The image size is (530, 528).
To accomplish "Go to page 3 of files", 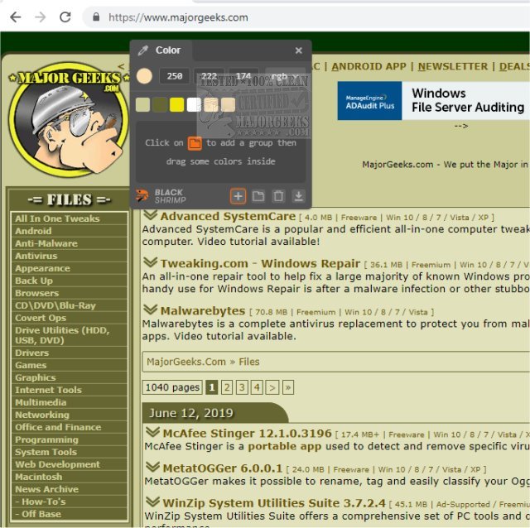I will click(x=242, y=387).
